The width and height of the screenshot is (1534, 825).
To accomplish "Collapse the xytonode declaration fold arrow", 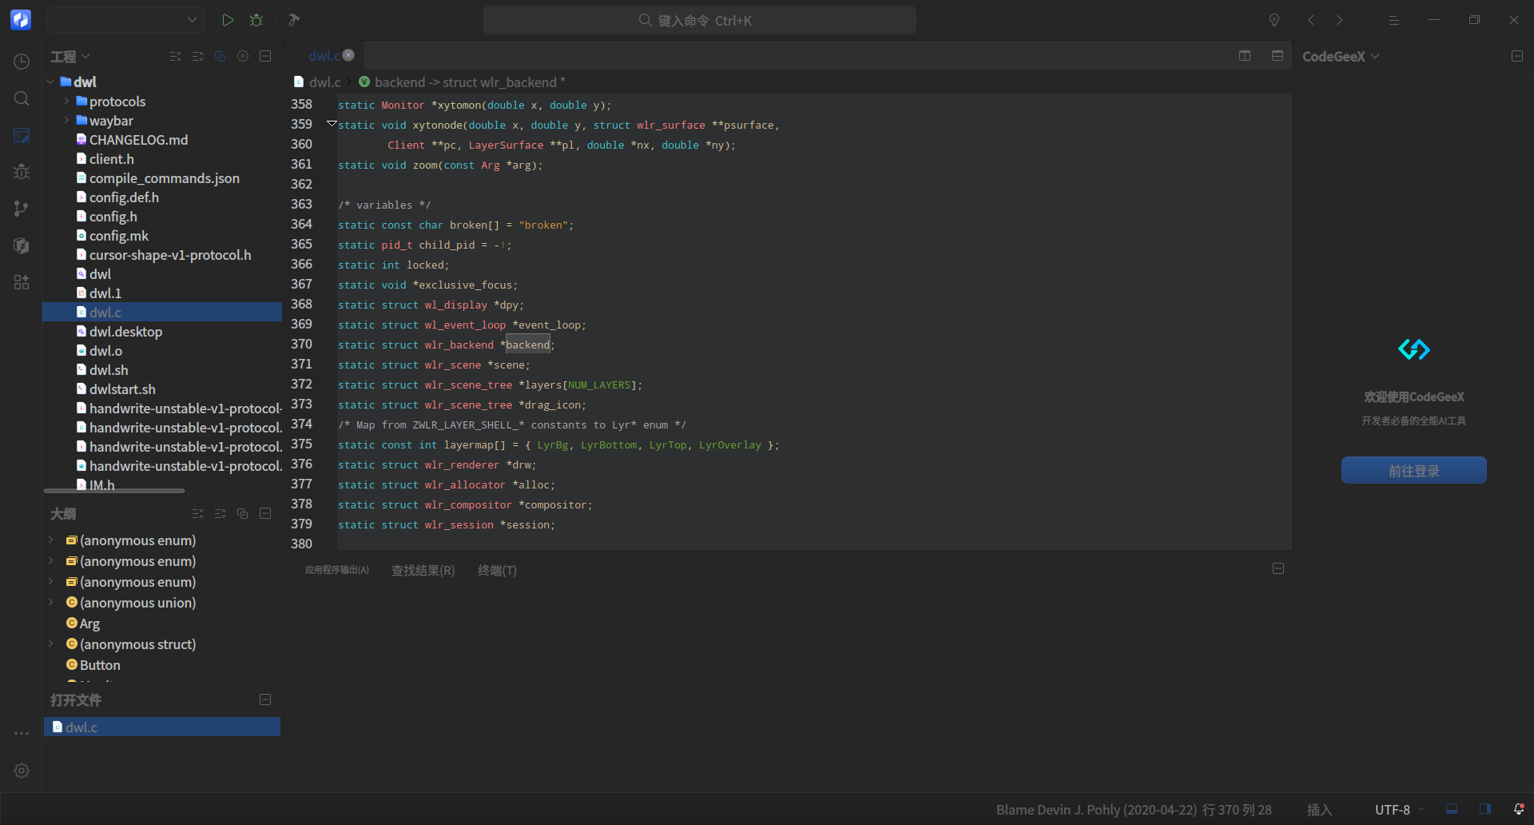I will click(x=332, y=124).
